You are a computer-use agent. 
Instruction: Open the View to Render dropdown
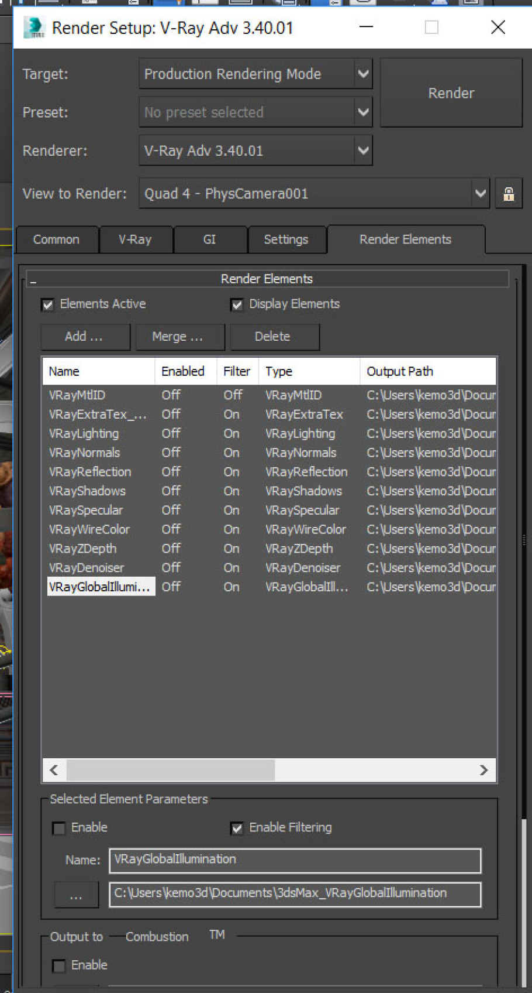314,194
